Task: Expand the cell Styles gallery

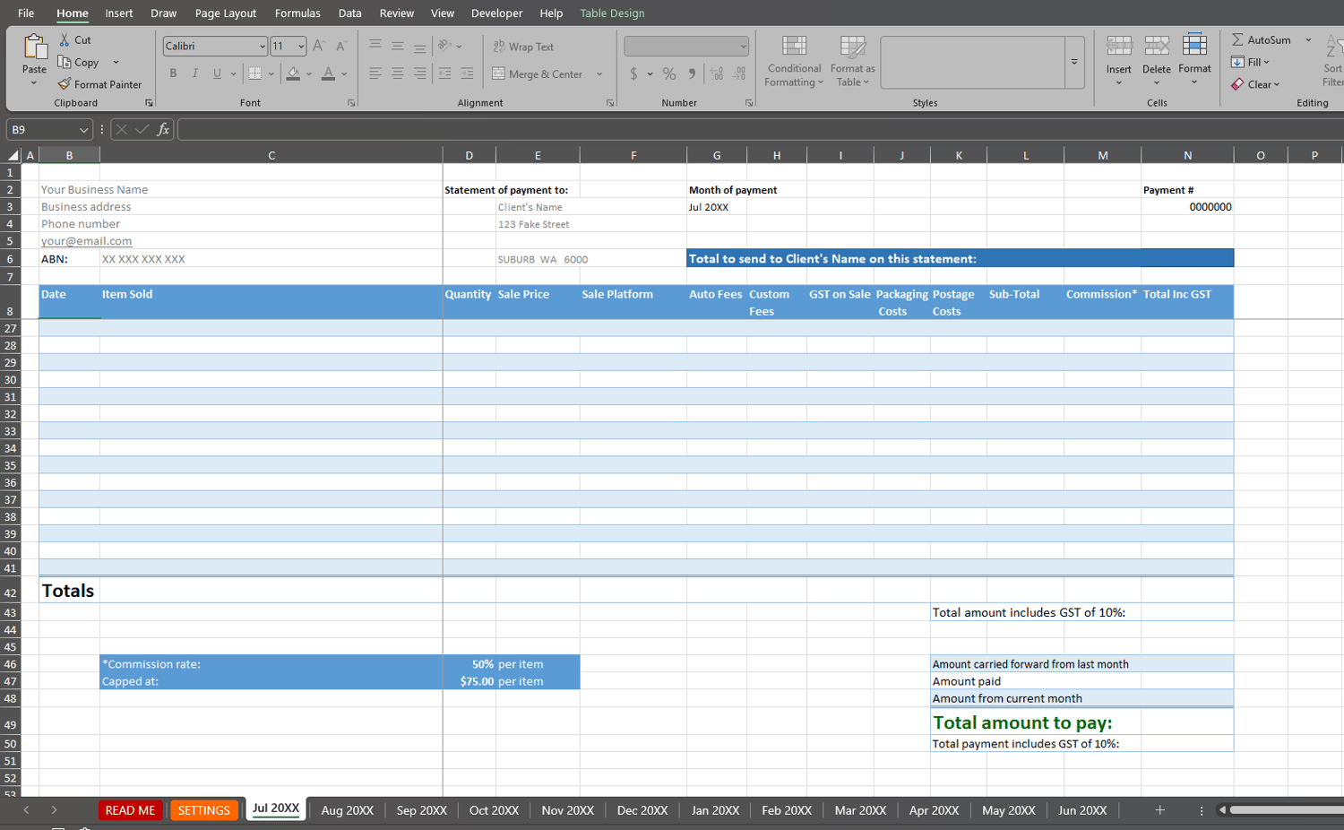Action: click(1074, 62)
